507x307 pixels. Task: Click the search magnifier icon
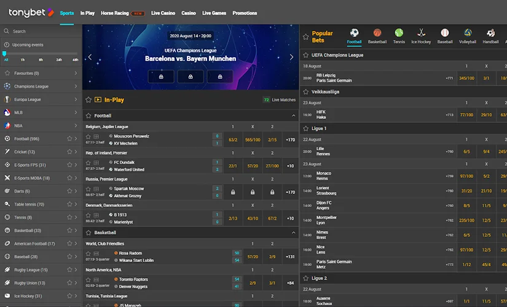(7, 31)
